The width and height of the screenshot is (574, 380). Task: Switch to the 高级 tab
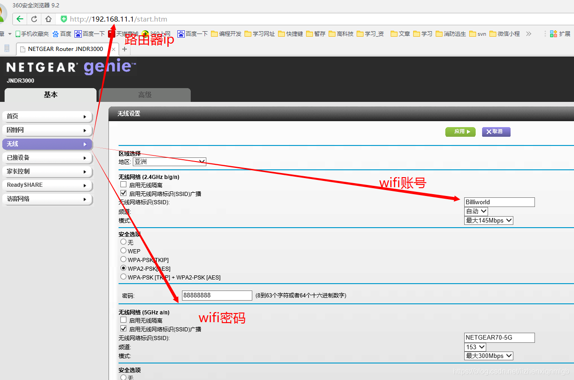[145, 95]
